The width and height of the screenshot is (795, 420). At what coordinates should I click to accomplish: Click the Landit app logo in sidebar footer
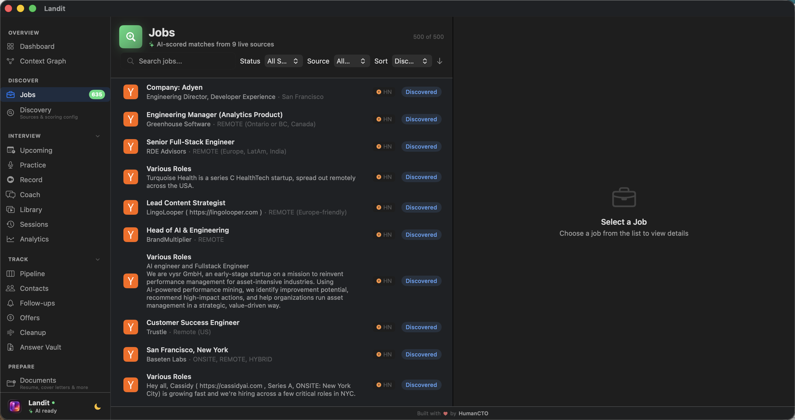[14, 406]
